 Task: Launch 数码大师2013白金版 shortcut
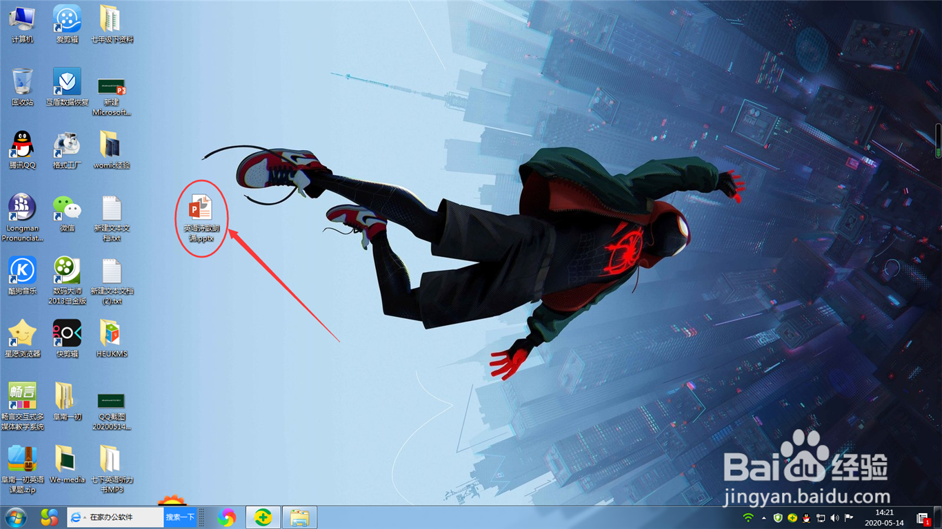coord(67,280)
